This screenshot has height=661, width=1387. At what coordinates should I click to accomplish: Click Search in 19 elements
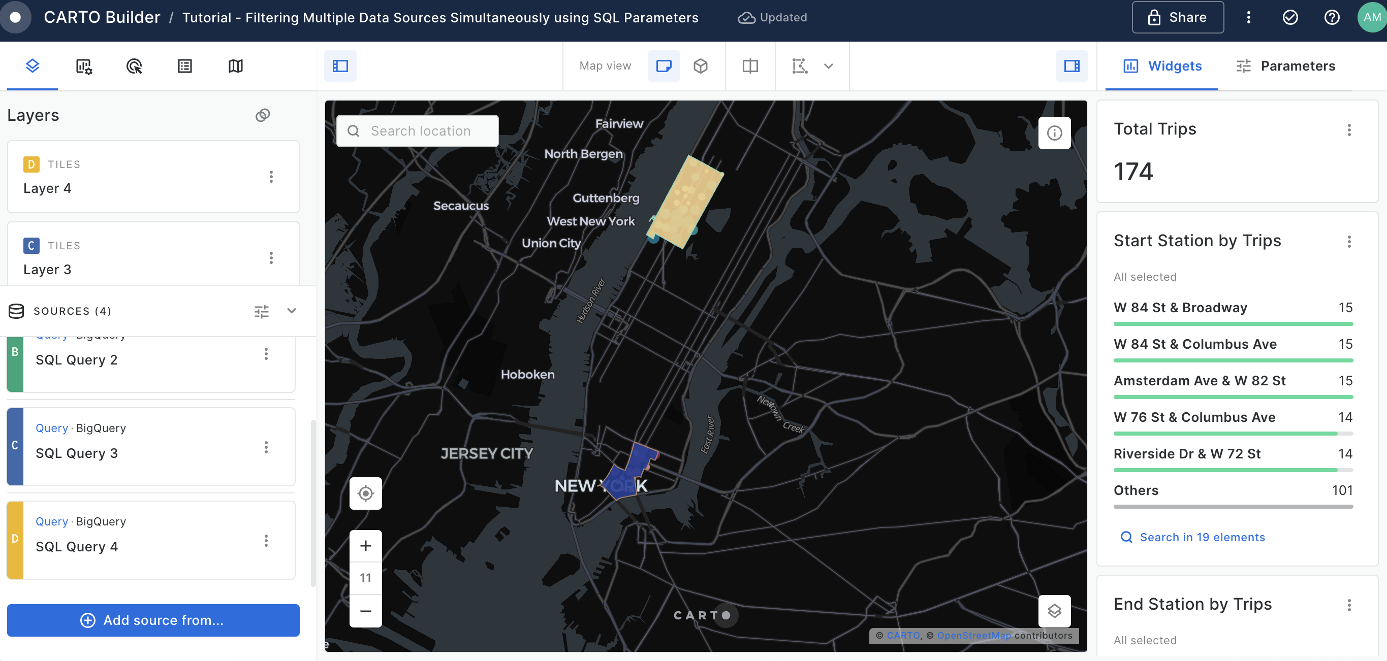1192,537
